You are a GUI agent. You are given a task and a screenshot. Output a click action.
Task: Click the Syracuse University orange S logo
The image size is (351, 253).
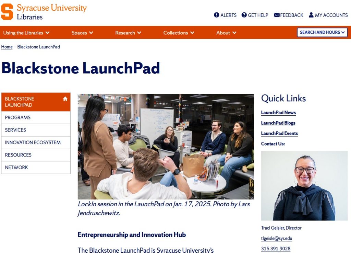click(x=7, y=12)
